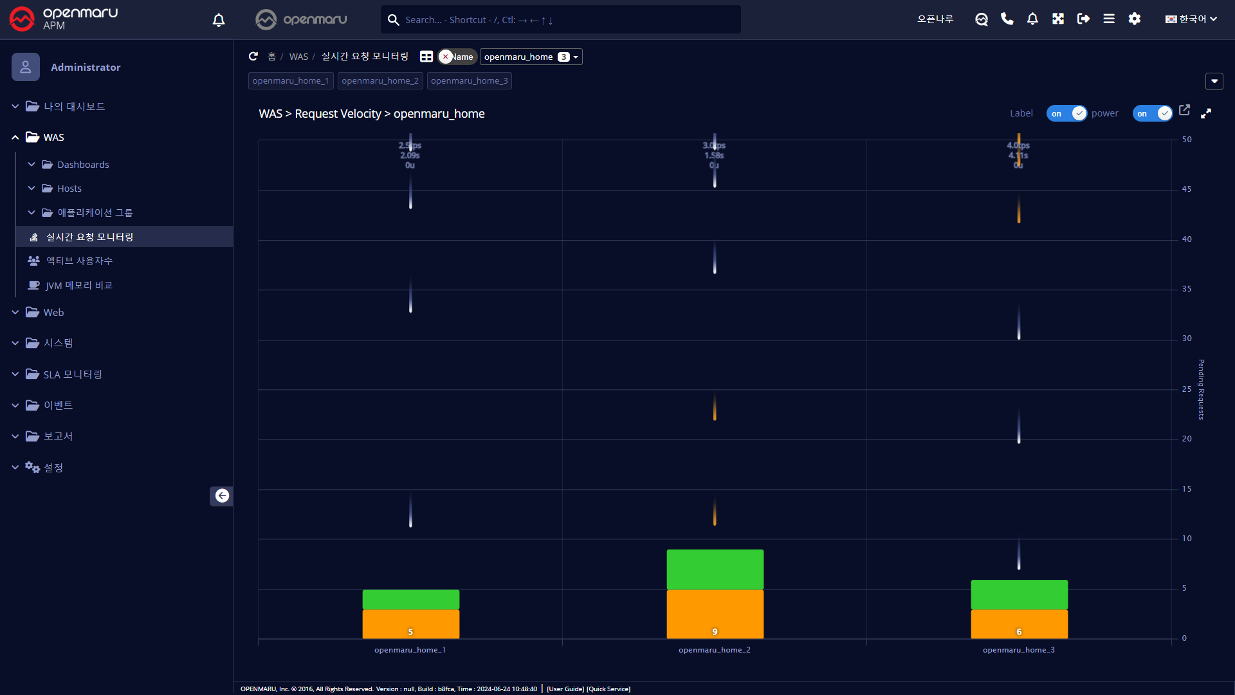1235x695 pixels.
Task: Open the User Guide footer link
Action: (565, 689)
